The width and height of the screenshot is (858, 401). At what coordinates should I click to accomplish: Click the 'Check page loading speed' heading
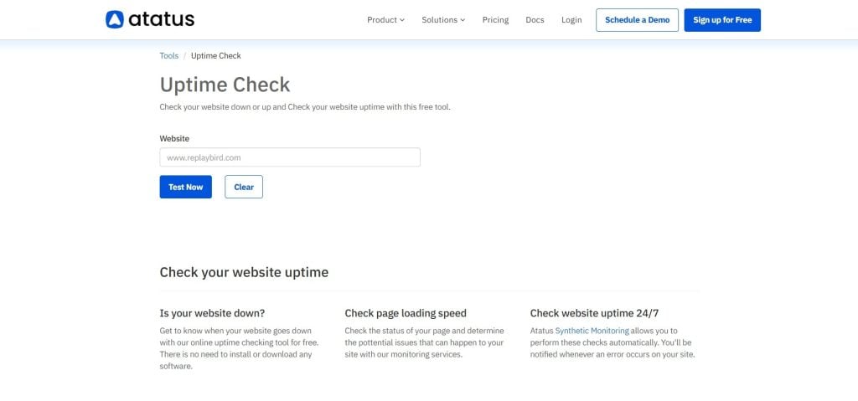click(406, 313)
